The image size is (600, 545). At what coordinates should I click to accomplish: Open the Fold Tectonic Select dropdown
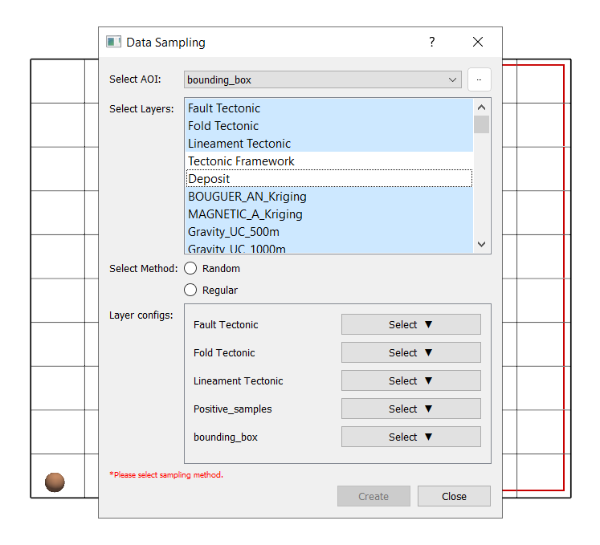[x=410, y=352]
